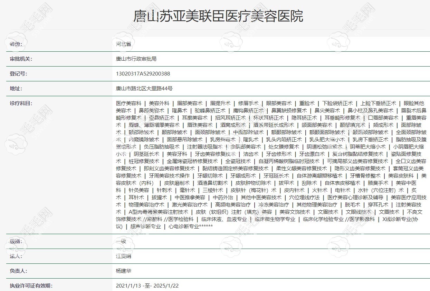The height and width of the screenshot is (291, 430).
Task: Click the 中医推拿美容 item
Action: (190, 198)
